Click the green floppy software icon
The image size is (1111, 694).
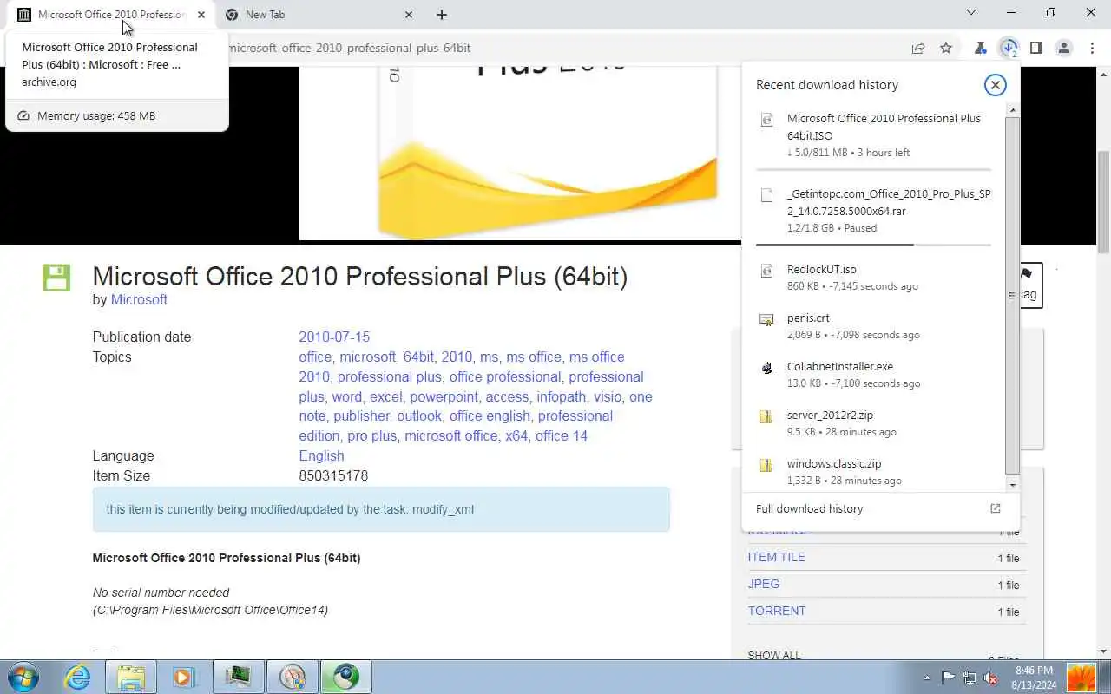56,278
